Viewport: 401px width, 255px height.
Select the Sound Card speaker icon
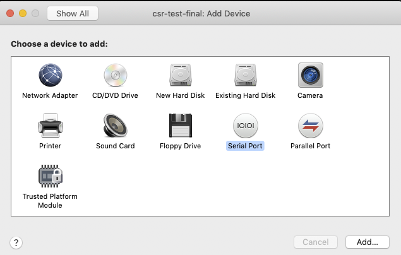coord(116,126)
